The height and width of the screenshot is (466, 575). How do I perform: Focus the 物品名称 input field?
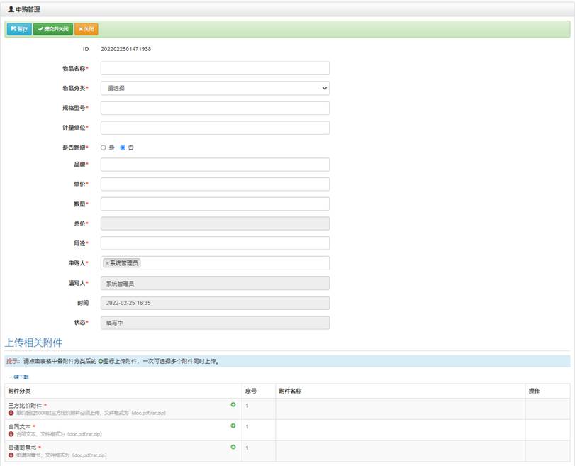pos(215,69)
